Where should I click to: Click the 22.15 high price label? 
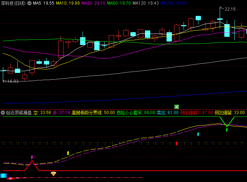[x=230, y=9]
